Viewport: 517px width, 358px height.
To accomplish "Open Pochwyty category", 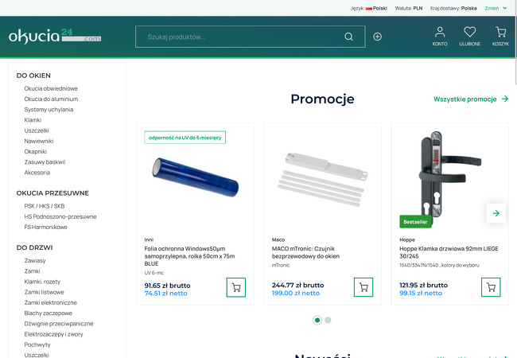I will click(37, 344).
